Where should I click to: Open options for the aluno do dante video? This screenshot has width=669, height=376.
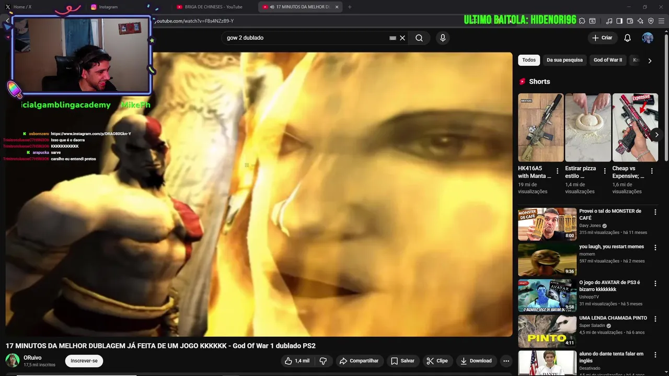pyautogui.click(x=655, y=355)
